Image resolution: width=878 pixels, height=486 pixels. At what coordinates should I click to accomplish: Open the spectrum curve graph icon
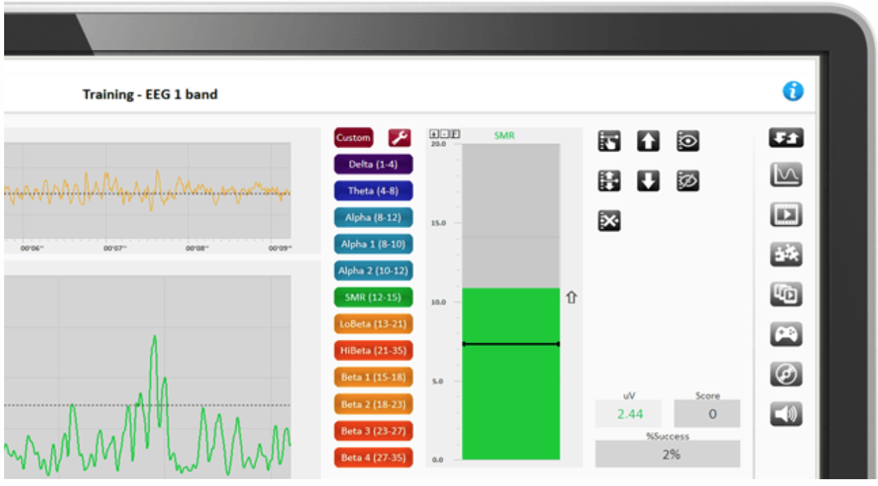(x=786, y=175)
